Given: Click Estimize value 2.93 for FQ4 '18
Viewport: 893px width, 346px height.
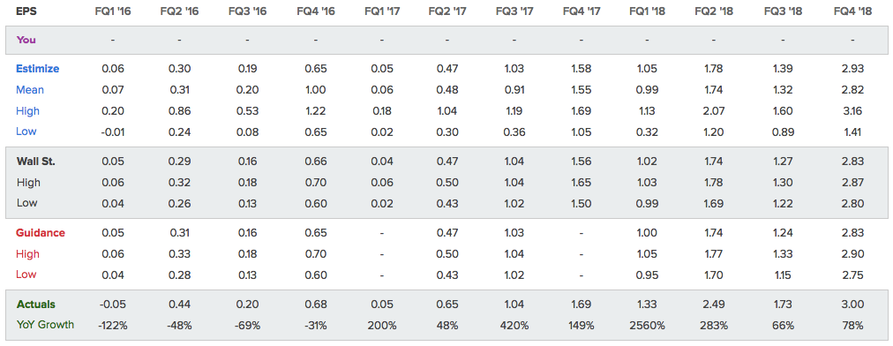Looking at the screenshot, I should (852, 69).
